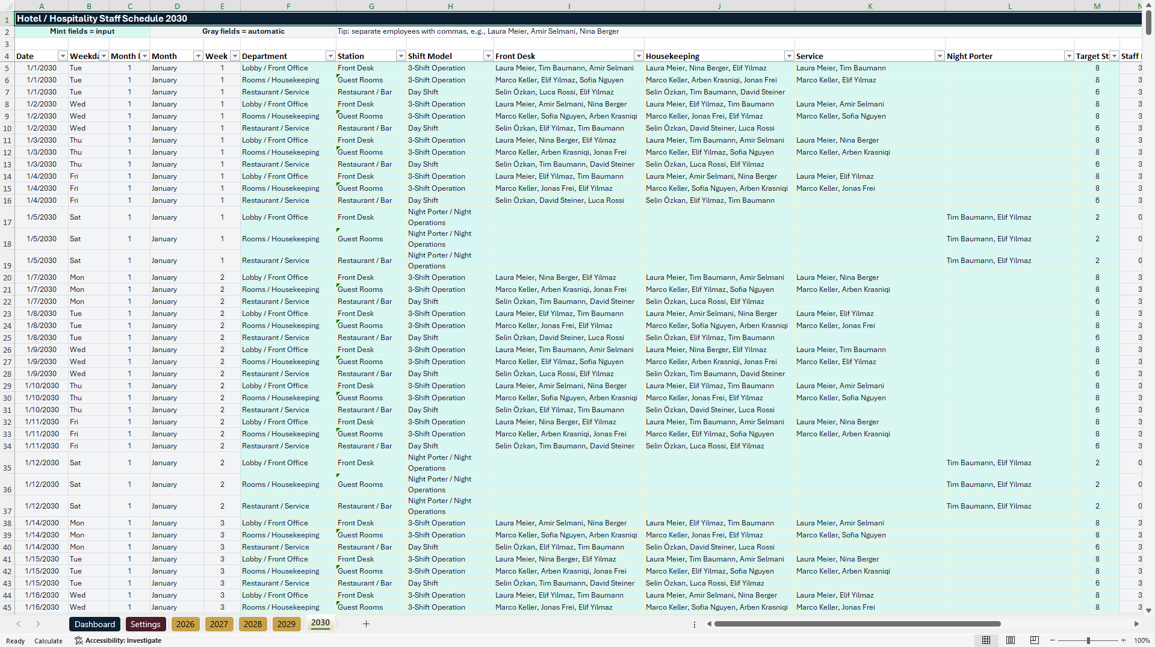This screenshot has width=1155, height=647.
Task: Select Station cell 'Guest Rooms' in row 6
Action: pyautogui.click(x=371, y=80)
